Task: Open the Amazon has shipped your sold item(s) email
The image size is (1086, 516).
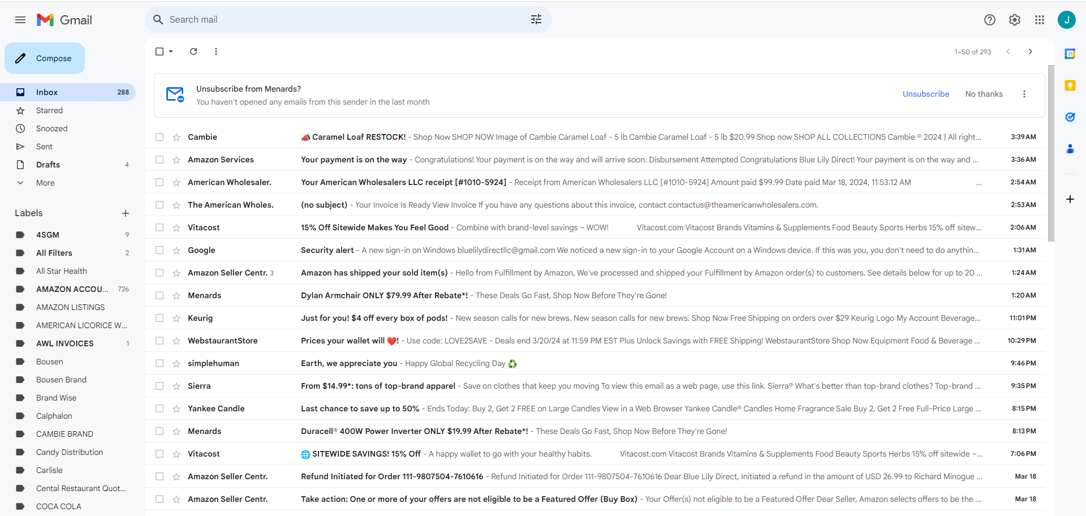Action: point(595,273)
